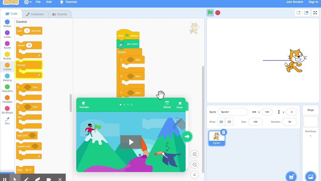Close the tutorial card
Screen dimensions: 321x181
coord(180,105)
